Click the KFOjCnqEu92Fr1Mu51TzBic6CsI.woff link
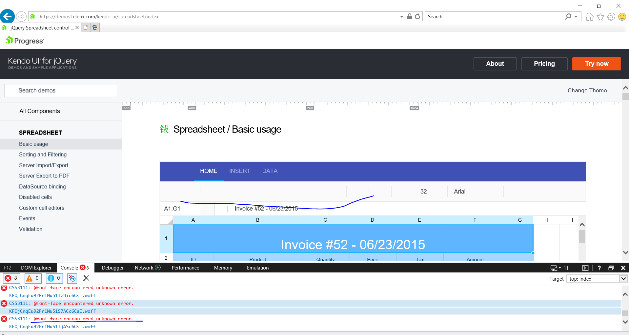 point(52,296)
